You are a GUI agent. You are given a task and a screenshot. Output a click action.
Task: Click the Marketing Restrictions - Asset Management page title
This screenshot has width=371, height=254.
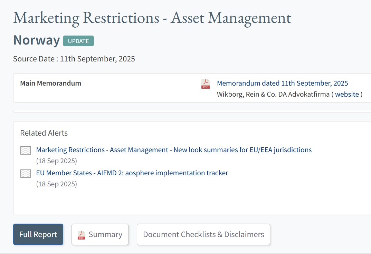[x=152, y=18]
